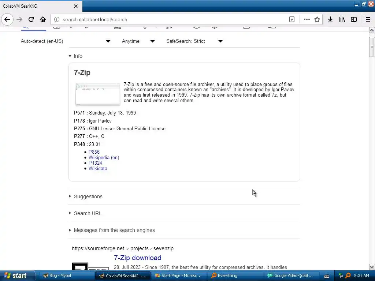Select the CollabVM SearXNG browser tab
375x281 pixels.
[41, 6]
